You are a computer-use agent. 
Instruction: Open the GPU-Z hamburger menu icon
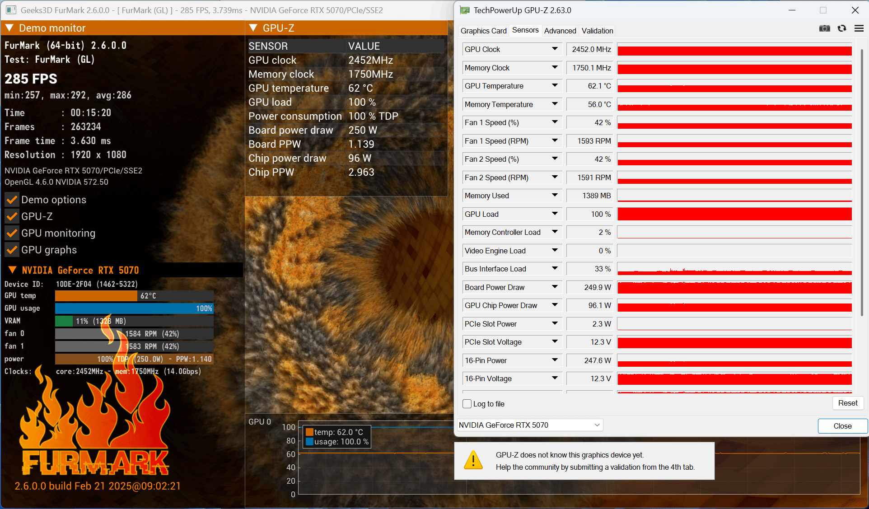859,28
